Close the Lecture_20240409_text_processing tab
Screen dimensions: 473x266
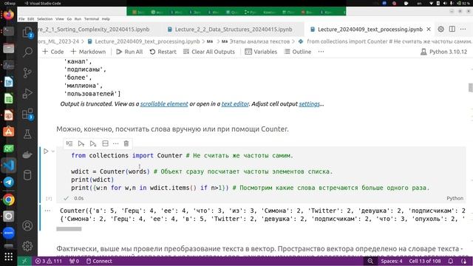click(429, 30)
